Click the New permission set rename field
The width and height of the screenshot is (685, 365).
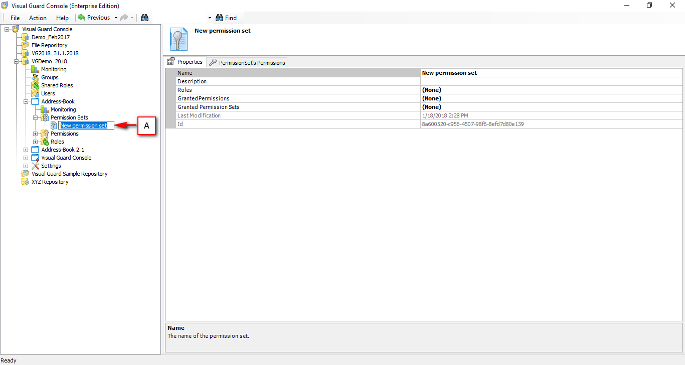tap(85, 125)
